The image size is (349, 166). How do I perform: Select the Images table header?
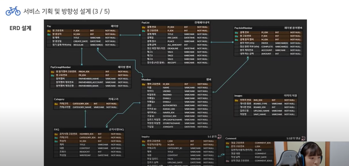265,96
